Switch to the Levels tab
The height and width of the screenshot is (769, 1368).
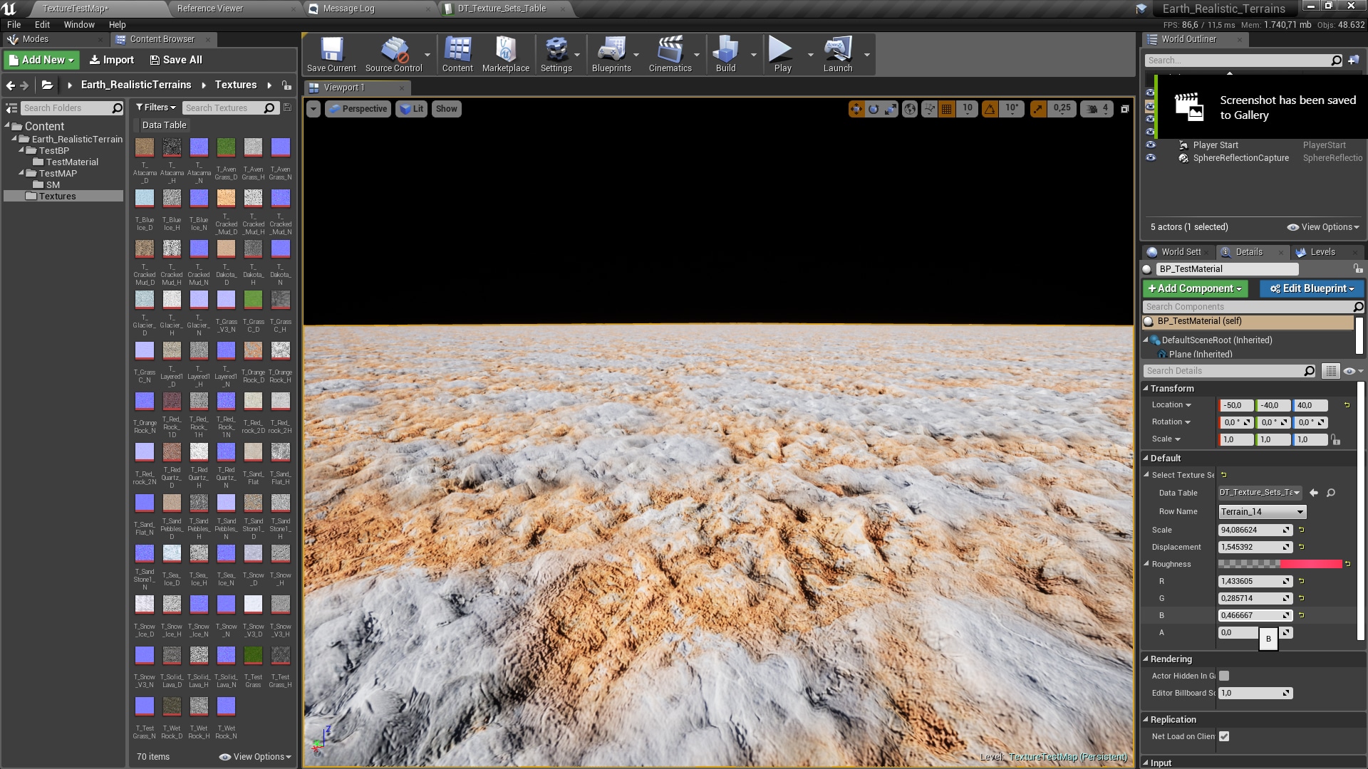pyautogui.click(x=1322, y=251)
